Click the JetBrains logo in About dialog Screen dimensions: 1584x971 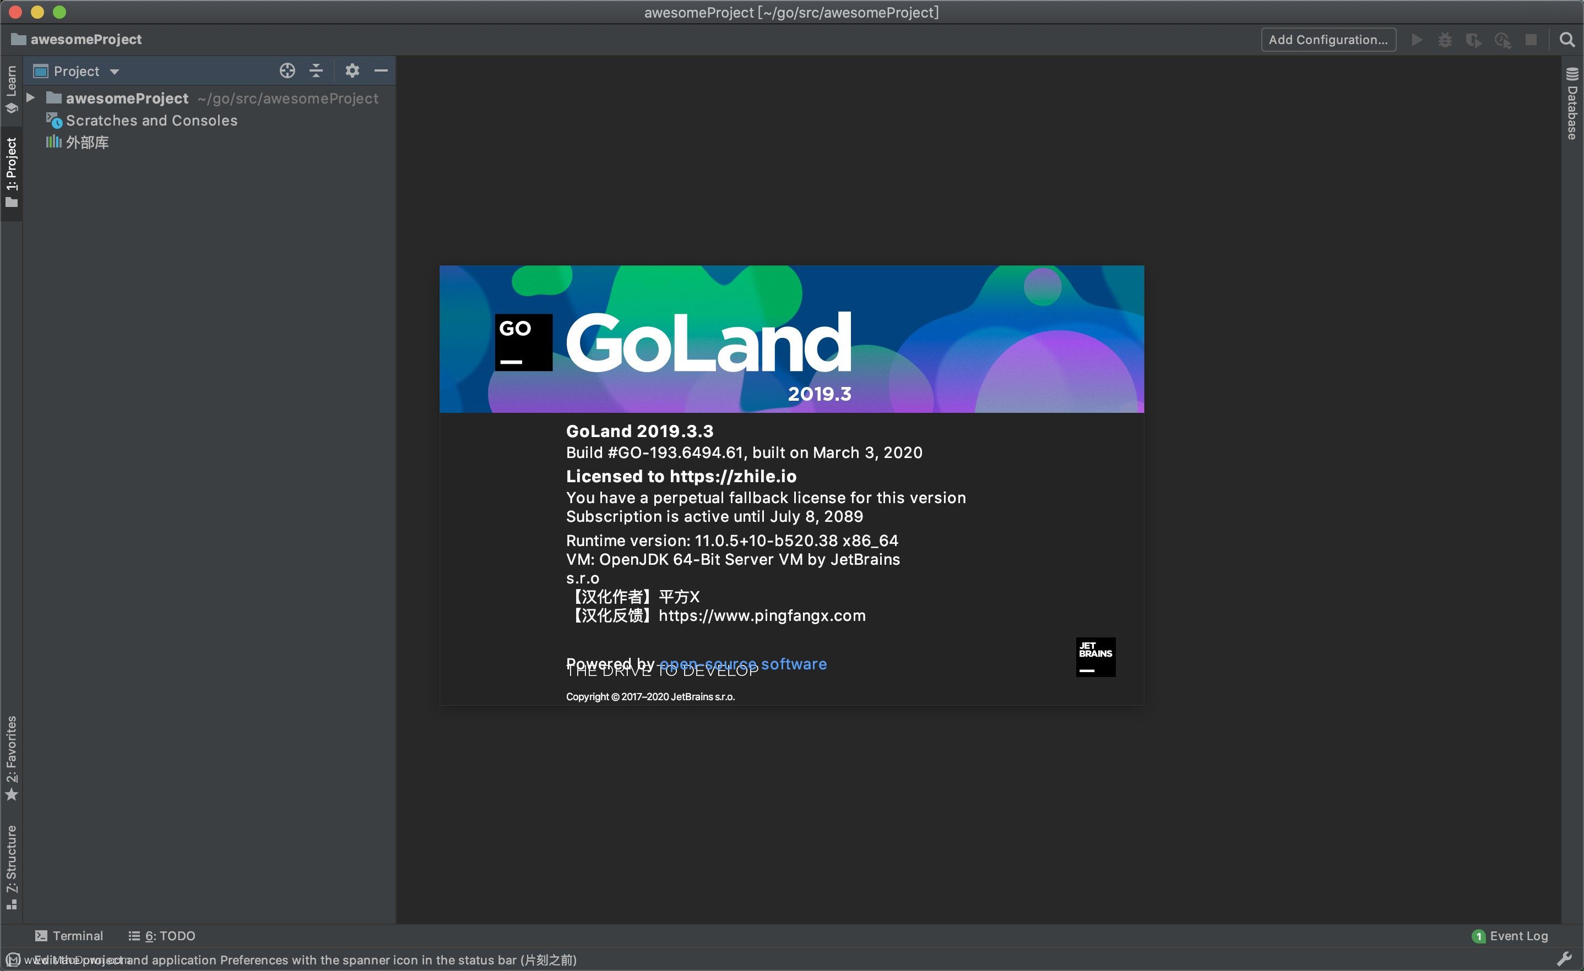click(1095, 657)
